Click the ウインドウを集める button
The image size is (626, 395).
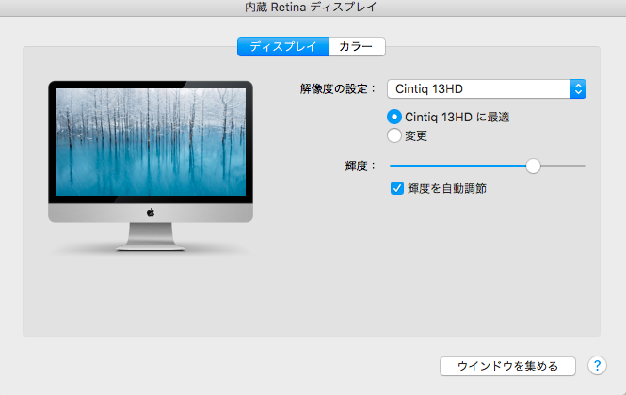pyautogui.click(x=507, y=366)
